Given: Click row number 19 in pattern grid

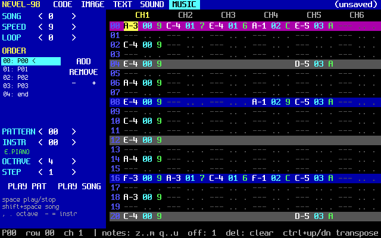Looking at the screenshot, I should tap(115, 207).
